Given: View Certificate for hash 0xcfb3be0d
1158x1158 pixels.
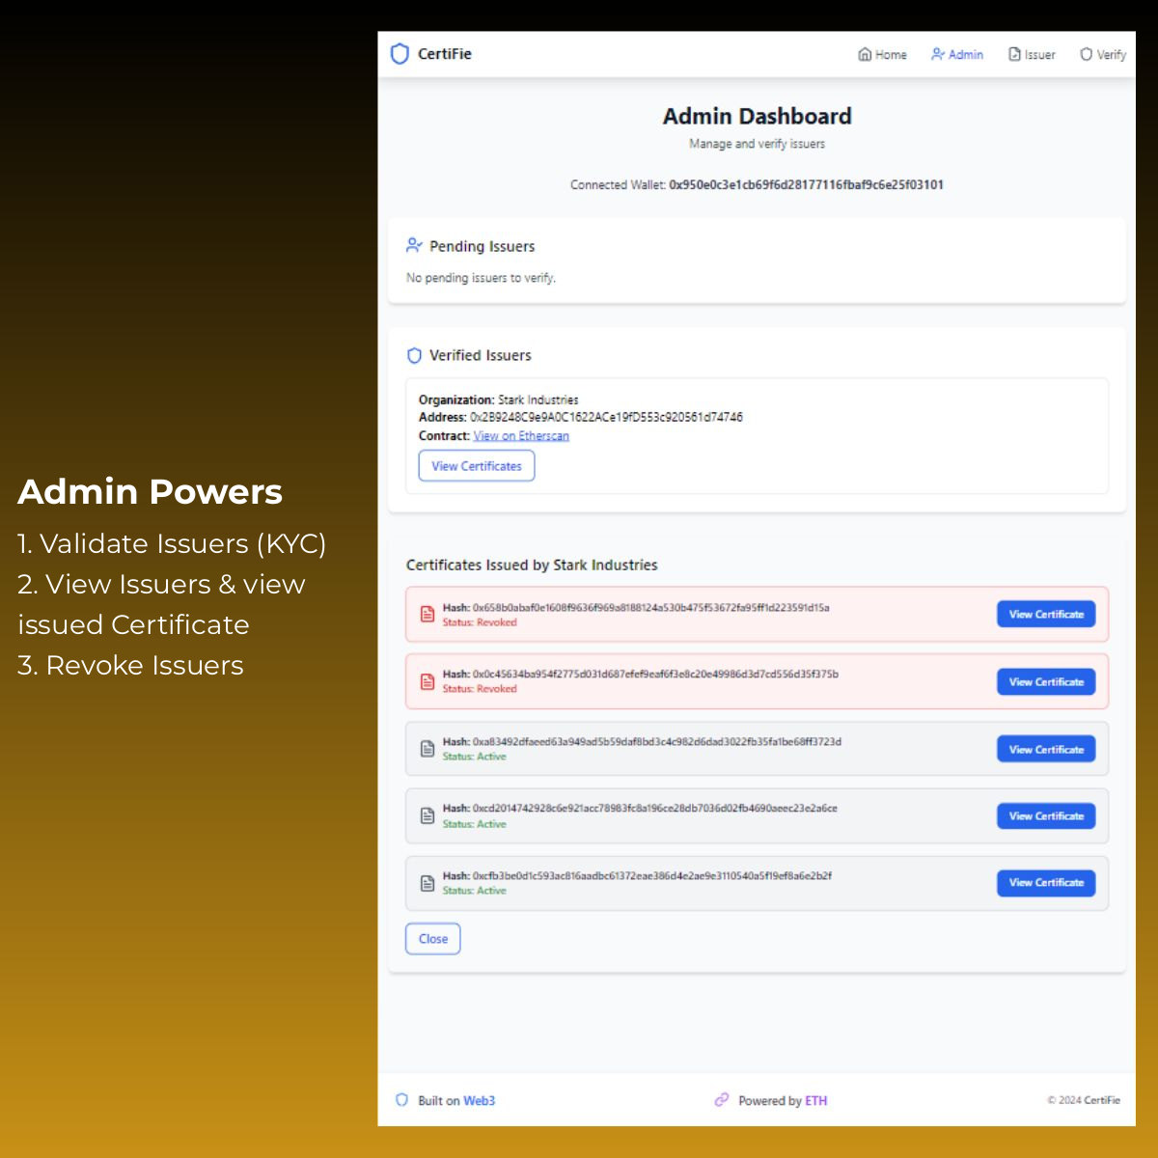Looking at the screenshot, I should coord(1046,883).
